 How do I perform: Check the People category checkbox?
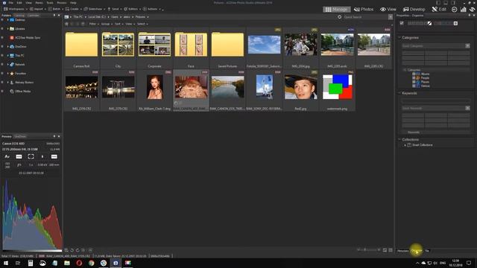point(414,77)
